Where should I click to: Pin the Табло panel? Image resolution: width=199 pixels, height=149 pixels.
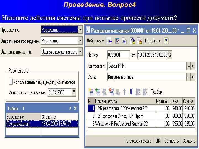point(70,108)
